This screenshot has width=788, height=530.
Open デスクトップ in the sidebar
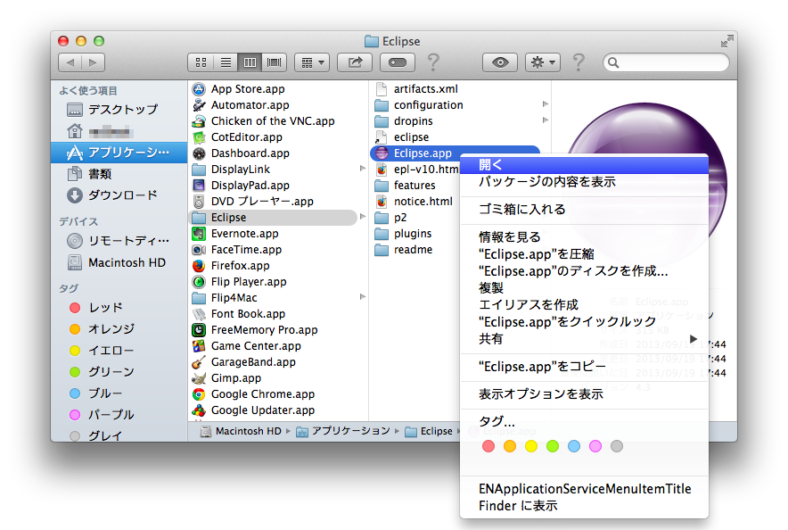pyautogui.click(x=119, y=110)
